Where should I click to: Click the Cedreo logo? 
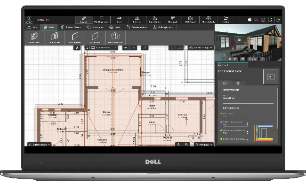[x=29, y=20]
